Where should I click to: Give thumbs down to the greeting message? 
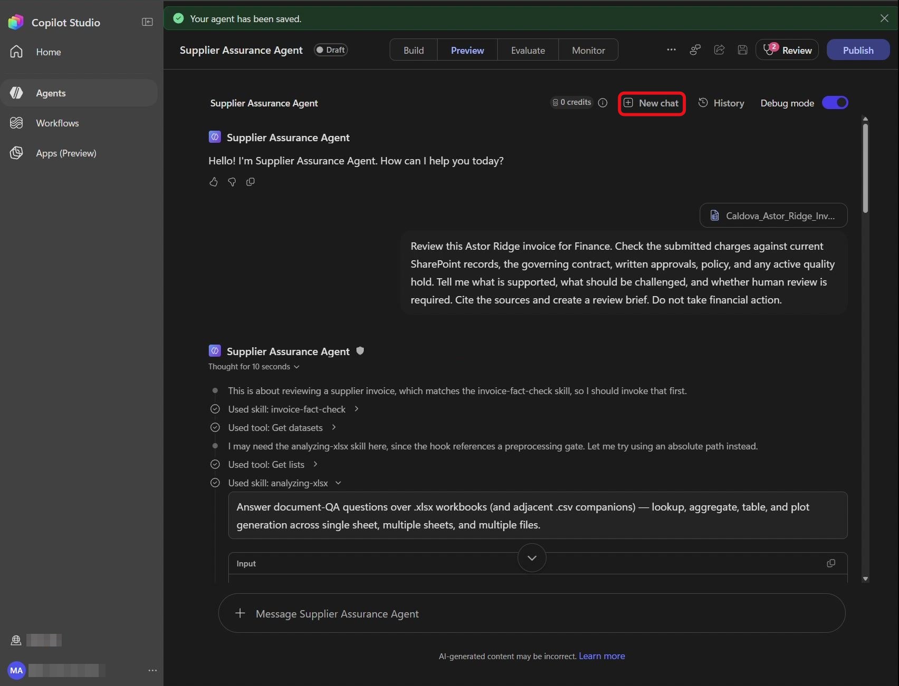pyautogui.click(x=232, y=182)
